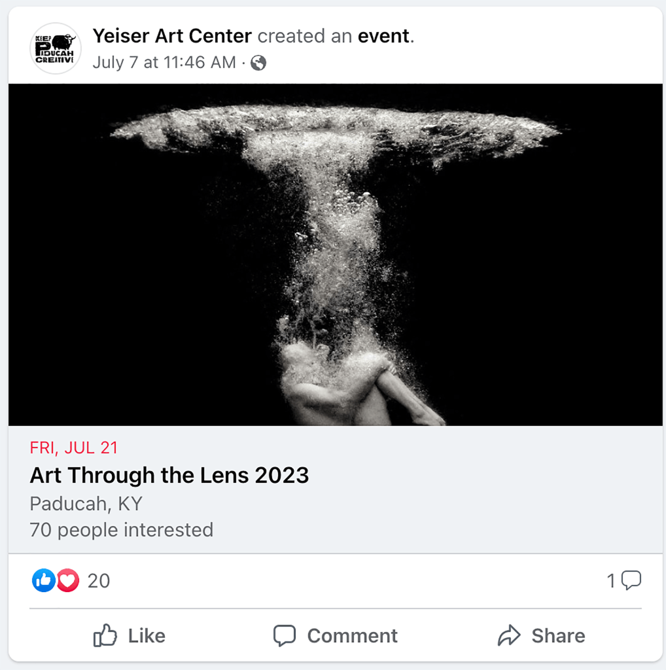666x670 pixels.
Task: Open Art Through the Lens 2023 event title
Action: [x=169, y=476]
